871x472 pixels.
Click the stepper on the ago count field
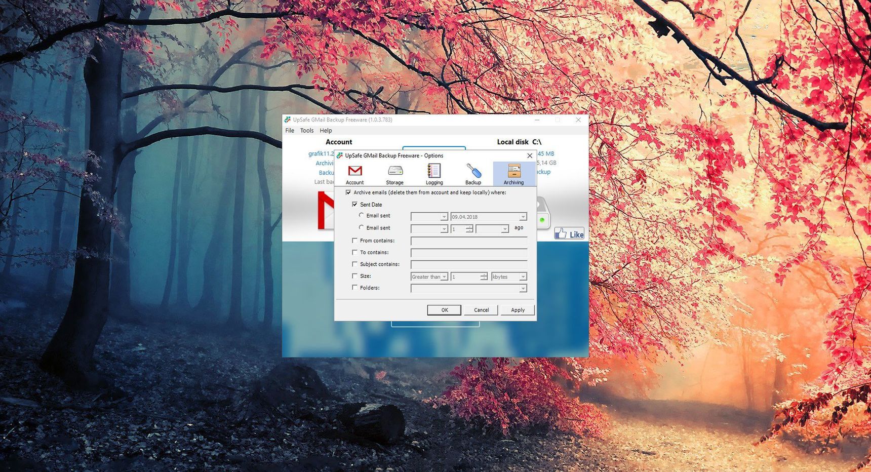coord(469,229)
